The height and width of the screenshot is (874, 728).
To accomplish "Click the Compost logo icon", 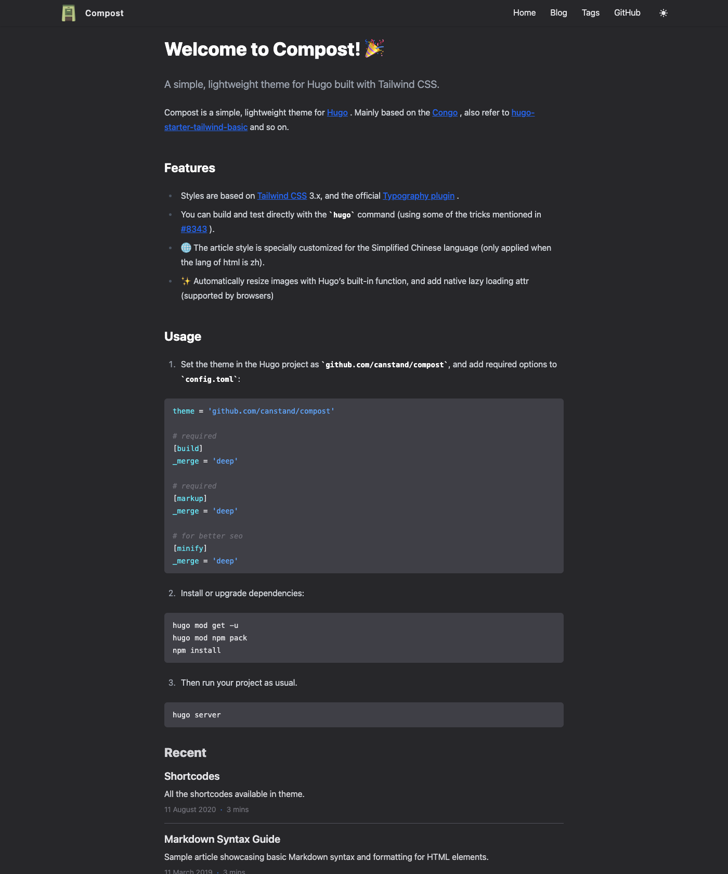I will point(68,12).
